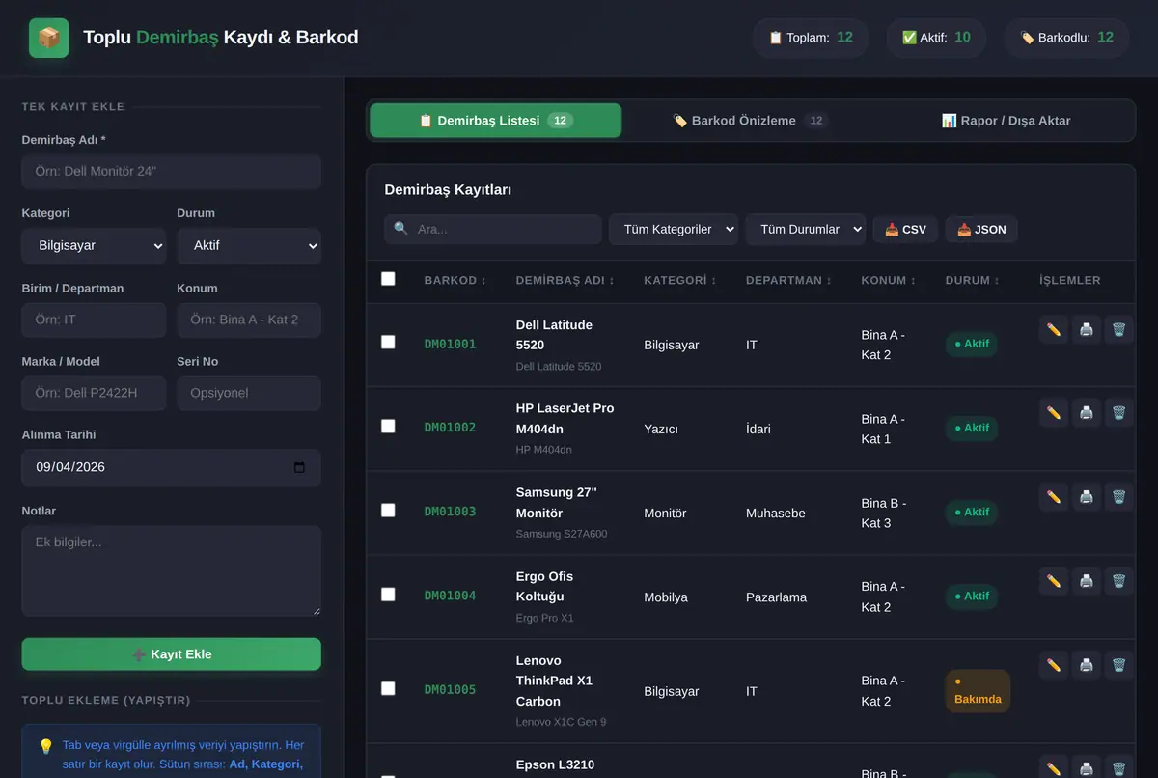Screen dimensions: 1158x778
Task: Click the package box logo icon
Action: tap(48, 38)
